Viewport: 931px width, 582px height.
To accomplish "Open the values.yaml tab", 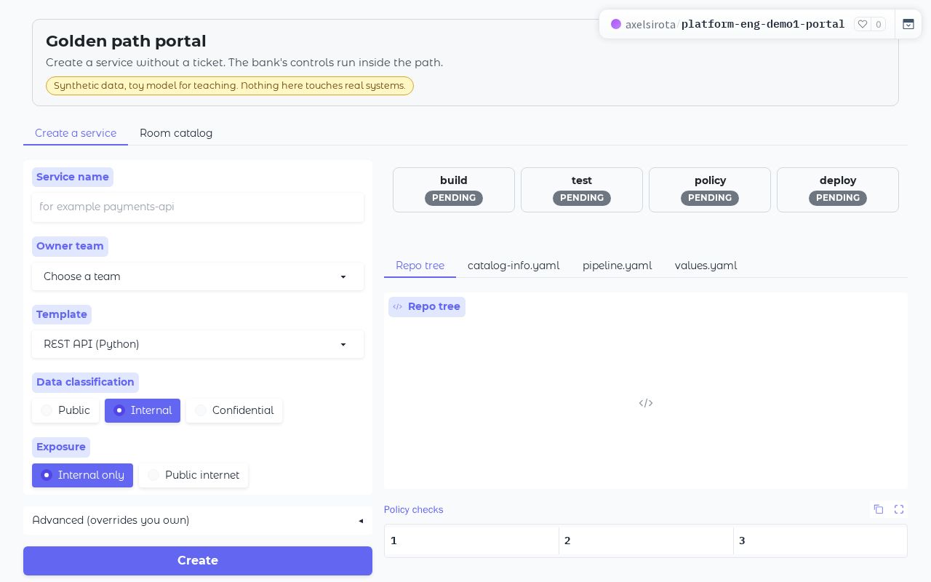I will coord(706,266).
